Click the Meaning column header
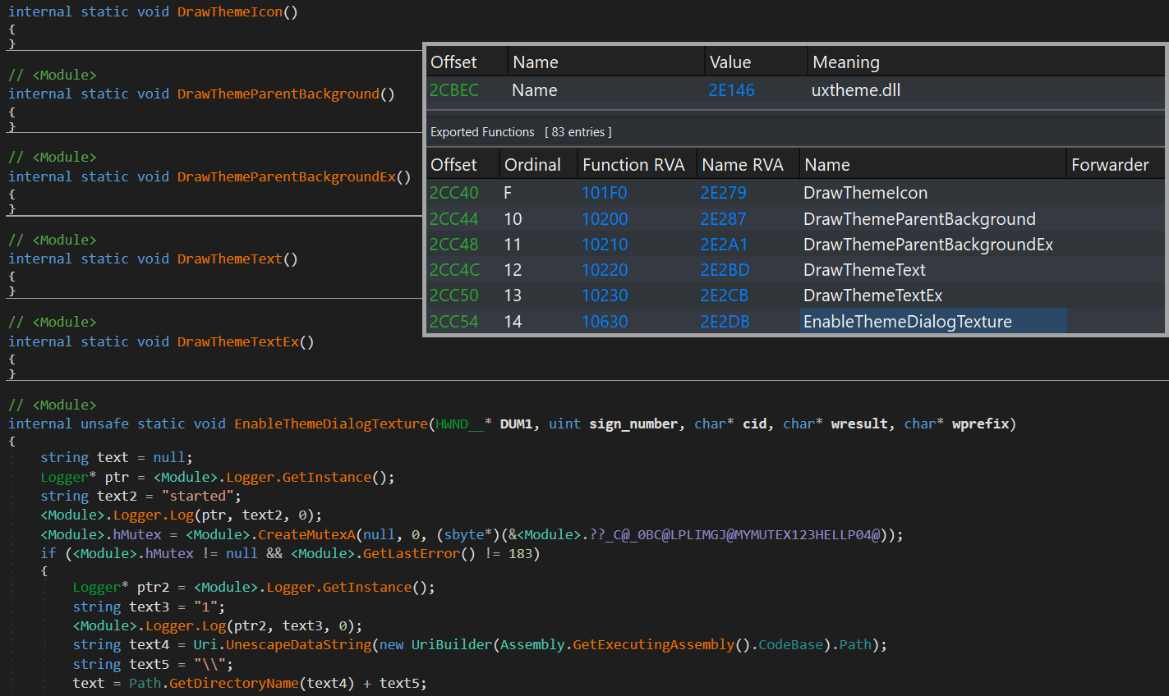Viewport: 1169px width, 696px height. (846, 62)
